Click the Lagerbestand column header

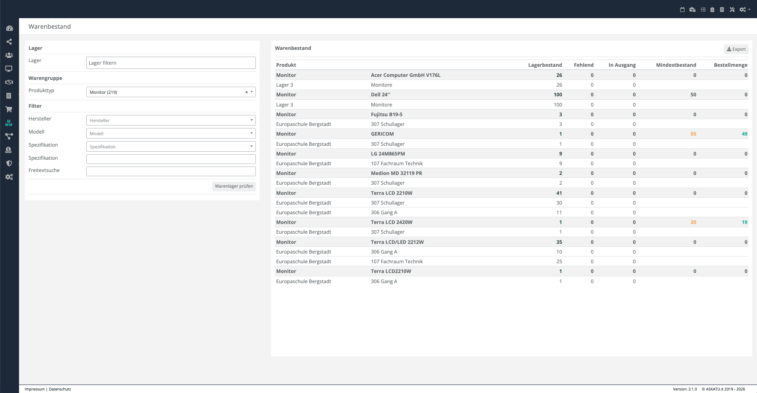point(545,65)
